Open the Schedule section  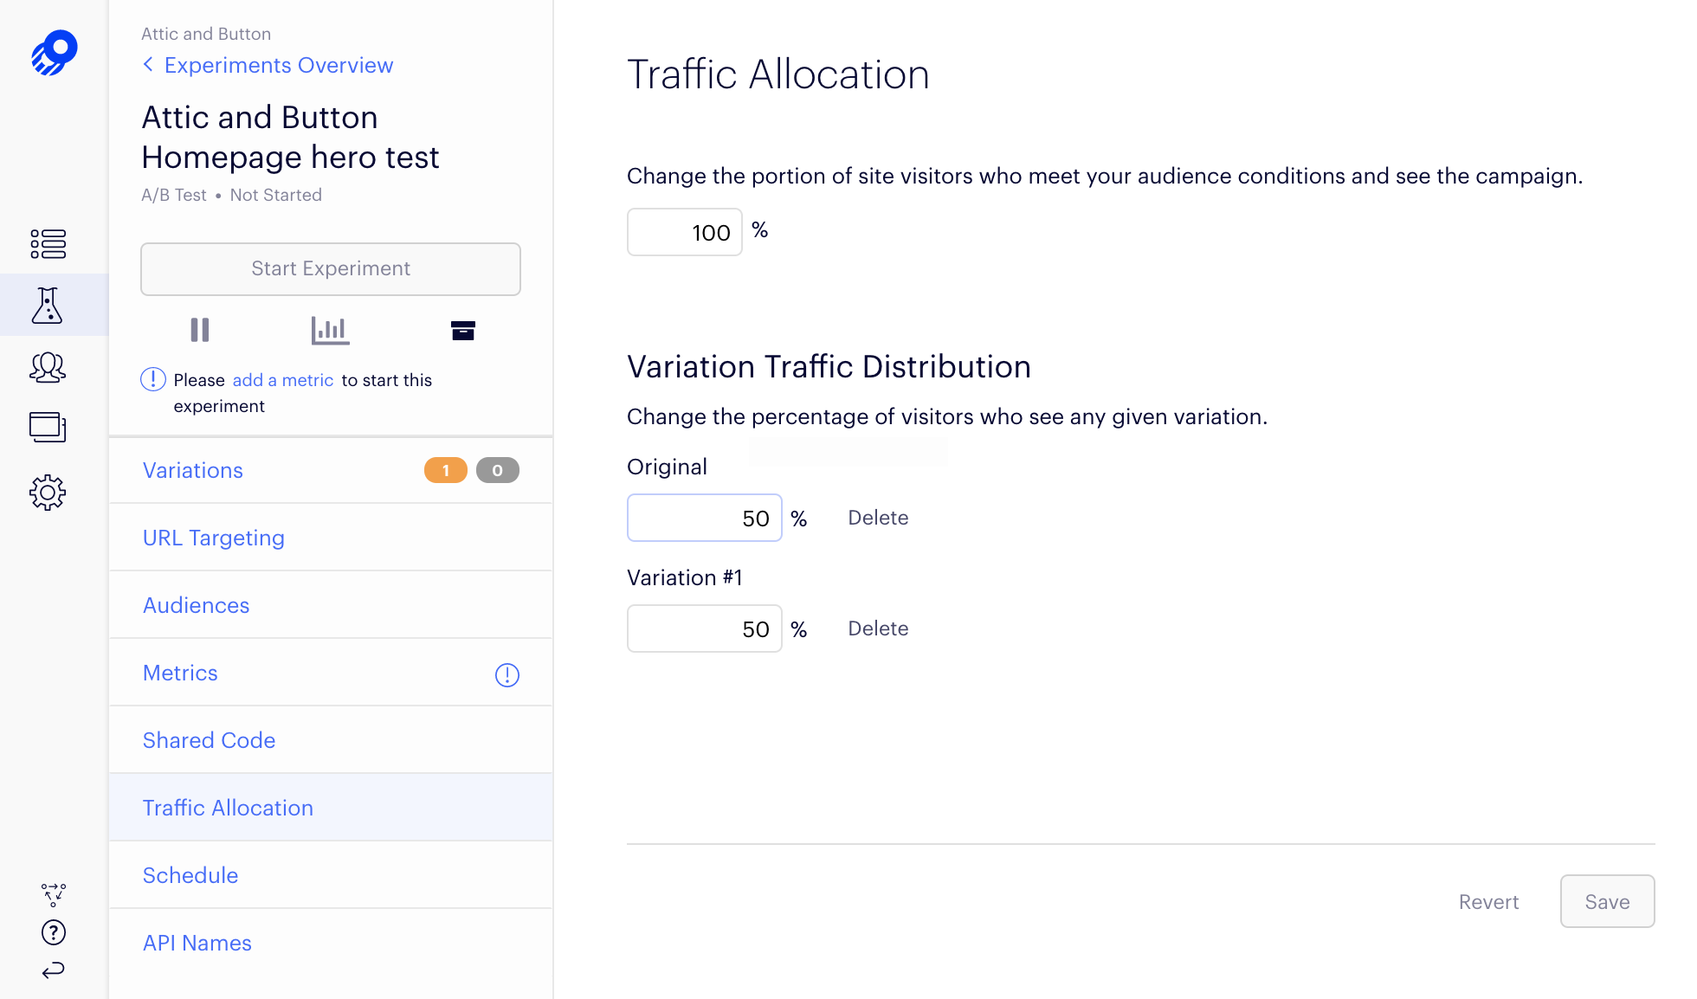coord(190,876)
